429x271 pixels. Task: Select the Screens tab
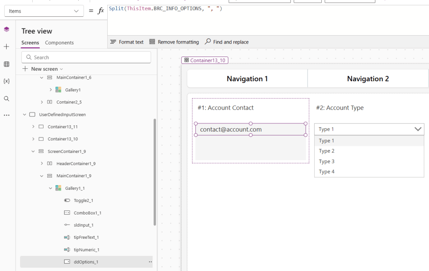[30, 43]
